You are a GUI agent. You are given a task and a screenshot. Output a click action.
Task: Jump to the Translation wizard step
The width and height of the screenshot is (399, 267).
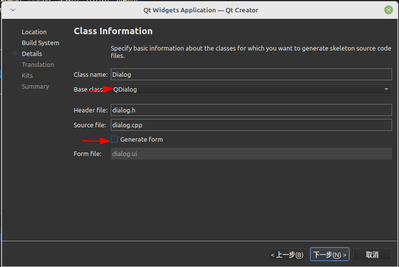pyautogui.click(x=38, y=65)
